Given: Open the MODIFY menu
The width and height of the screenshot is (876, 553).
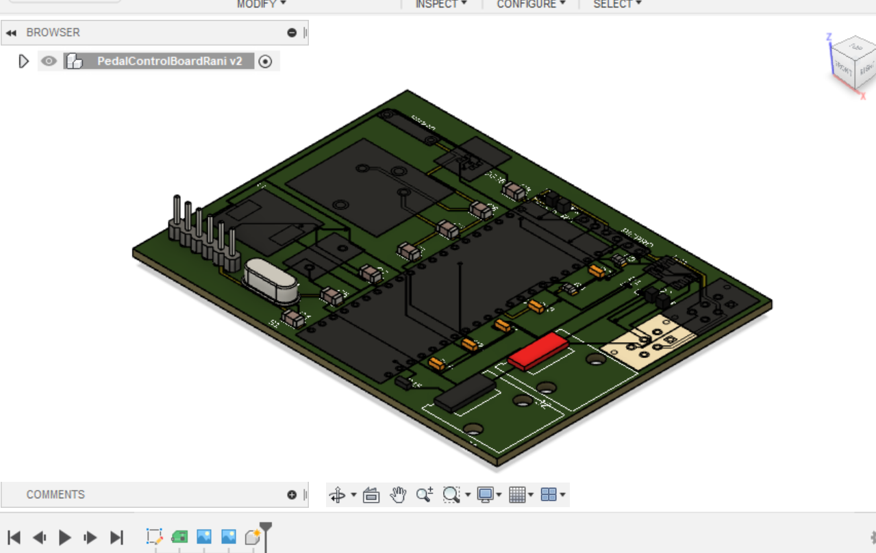Looking at the screenshot, I should click(261, 4).
